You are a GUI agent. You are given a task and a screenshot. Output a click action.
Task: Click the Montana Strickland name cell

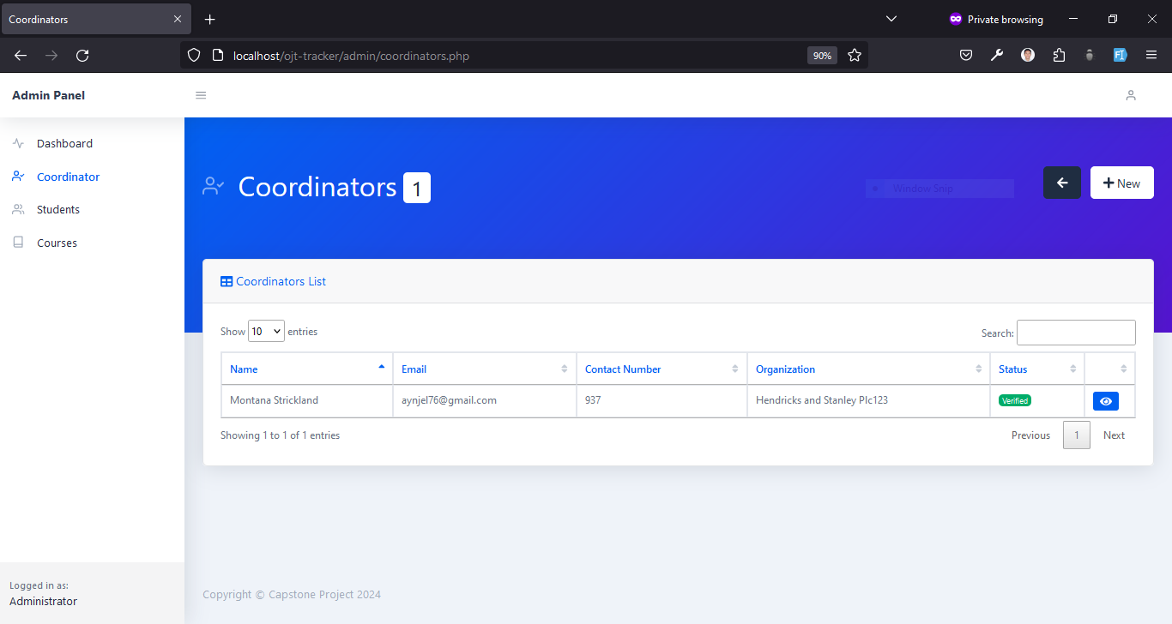(x=306, y=400)
